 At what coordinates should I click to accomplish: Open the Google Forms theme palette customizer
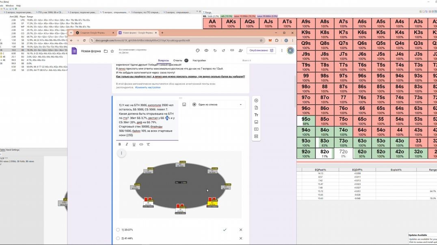pyautogui.click(x=198, y=50)
